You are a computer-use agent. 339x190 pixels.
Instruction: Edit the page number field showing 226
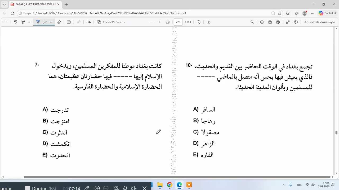coord(178,22)
